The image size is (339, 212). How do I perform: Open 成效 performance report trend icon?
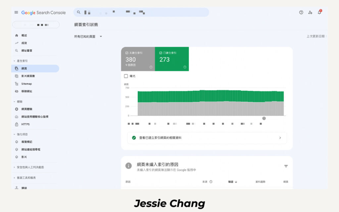17,43
